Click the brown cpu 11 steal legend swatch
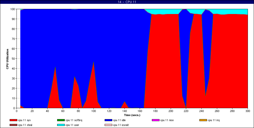The image size is (254, 128). (x=13, y=125)
